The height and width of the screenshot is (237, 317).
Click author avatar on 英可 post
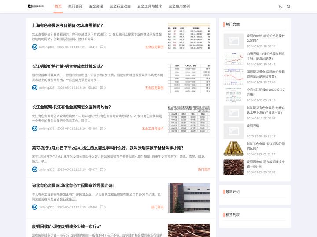pos(35,169)
